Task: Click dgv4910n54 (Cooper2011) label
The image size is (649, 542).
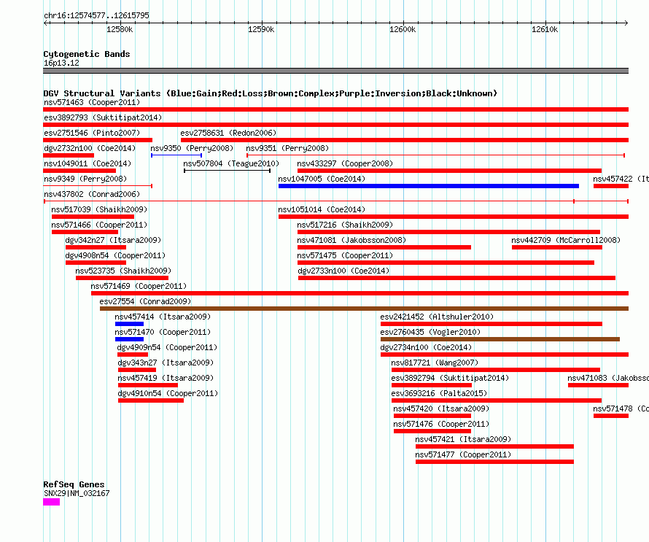Action: (x=168, y=393)
